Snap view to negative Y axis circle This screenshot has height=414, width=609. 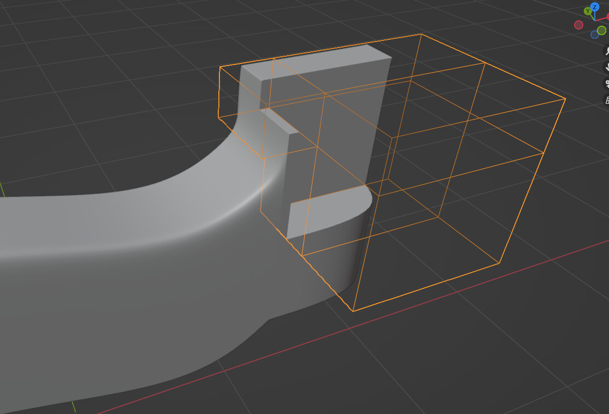601,30
